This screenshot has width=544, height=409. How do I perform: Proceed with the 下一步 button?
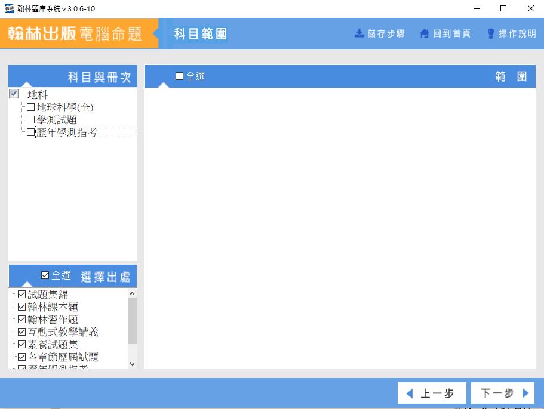point(503,393)
